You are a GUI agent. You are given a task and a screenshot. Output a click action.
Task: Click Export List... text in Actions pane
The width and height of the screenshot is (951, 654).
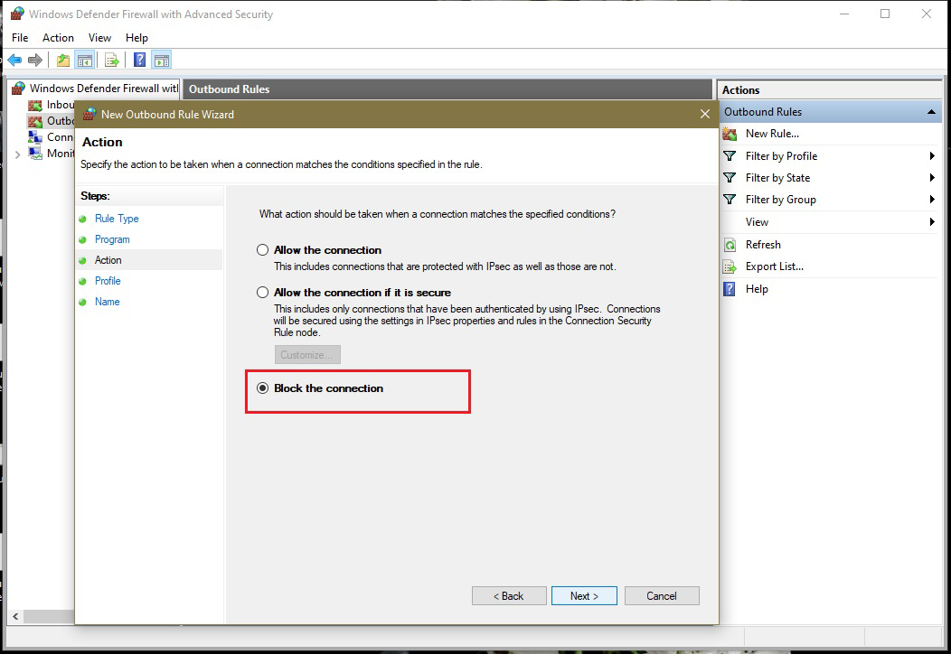[775, 266]
